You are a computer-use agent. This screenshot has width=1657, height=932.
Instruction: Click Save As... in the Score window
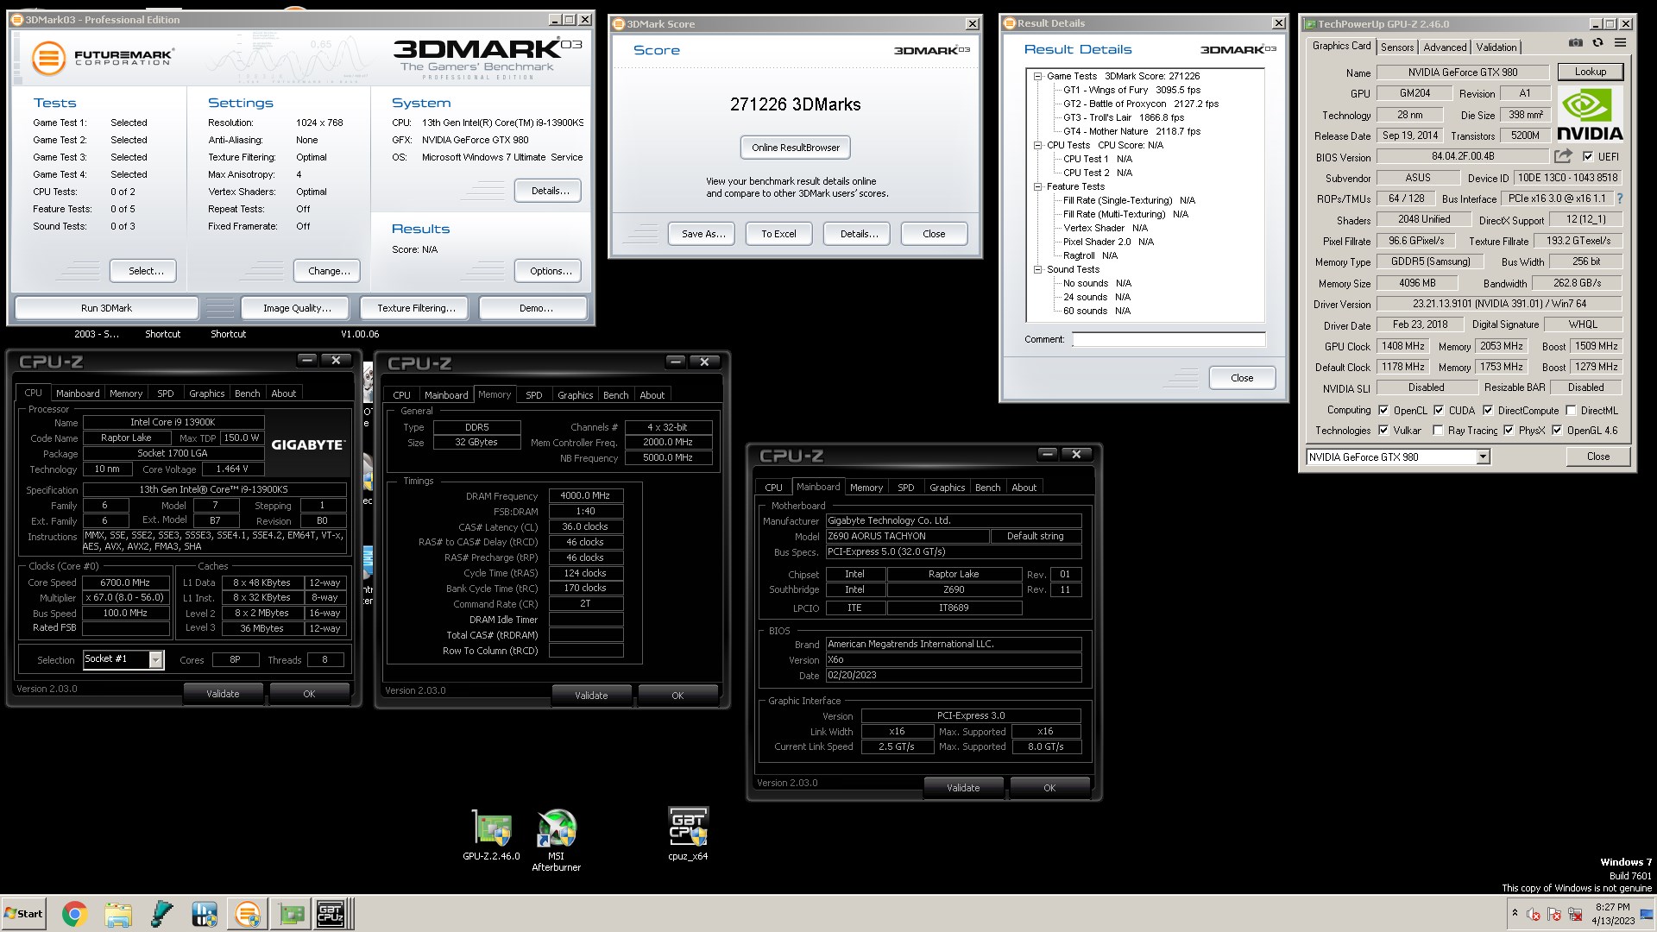coord(703,234)
